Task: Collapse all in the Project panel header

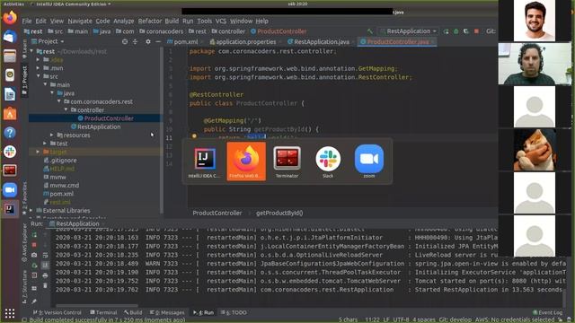Action: pyautogui.click(x=135, y=42)
